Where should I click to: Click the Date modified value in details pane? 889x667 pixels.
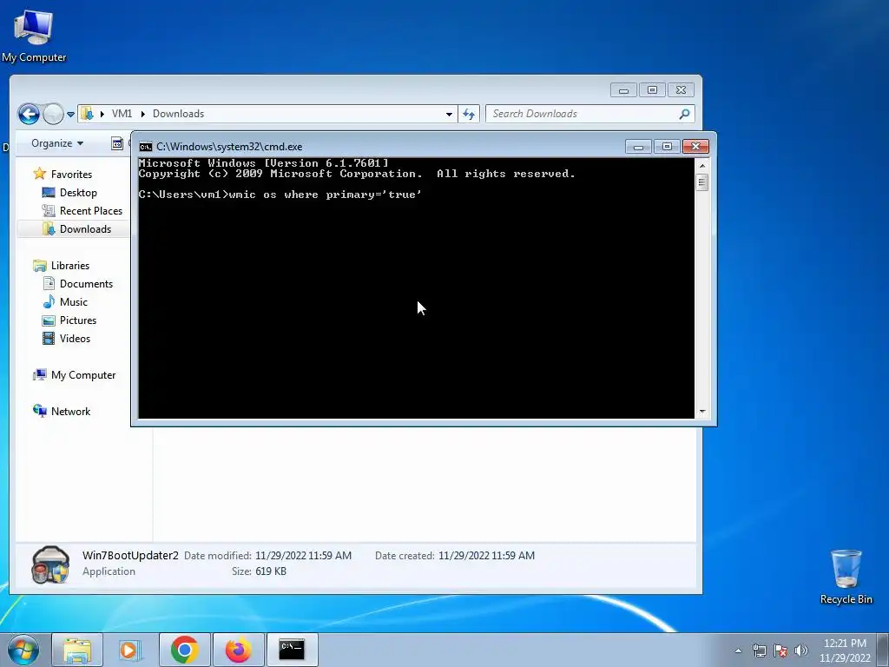pos(303,556)
